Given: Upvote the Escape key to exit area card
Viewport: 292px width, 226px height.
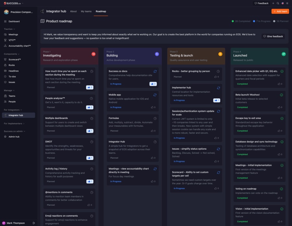Looking at the screenshot, I should pyautogui.click(x=280, y=131).
